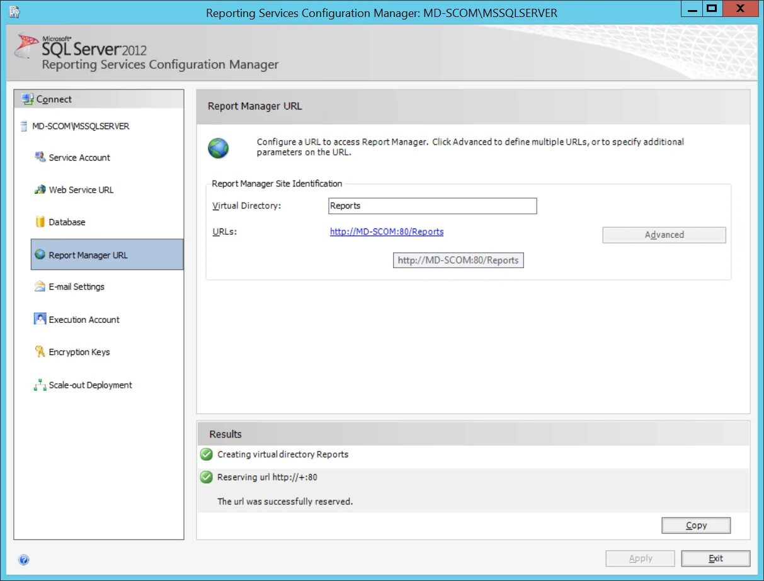This screenshot has width=764, height=581.
Task: Minimize the Configuration Manager window
Action: click(692, 9)
